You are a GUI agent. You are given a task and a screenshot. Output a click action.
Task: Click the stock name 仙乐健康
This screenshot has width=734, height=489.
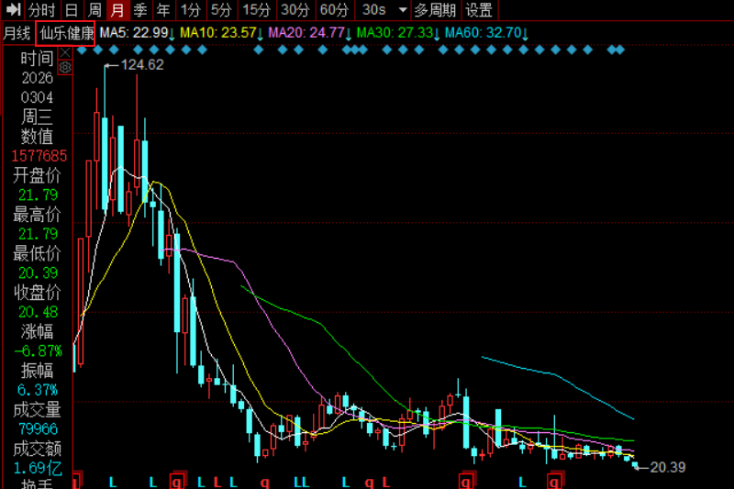tap(65, 33)
